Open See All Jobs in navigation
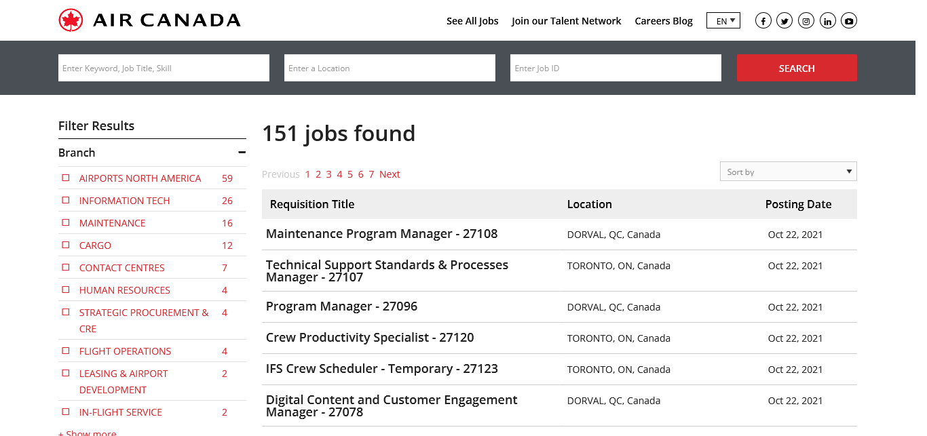The width and height of the screenshot is (927, 436). 472,21
